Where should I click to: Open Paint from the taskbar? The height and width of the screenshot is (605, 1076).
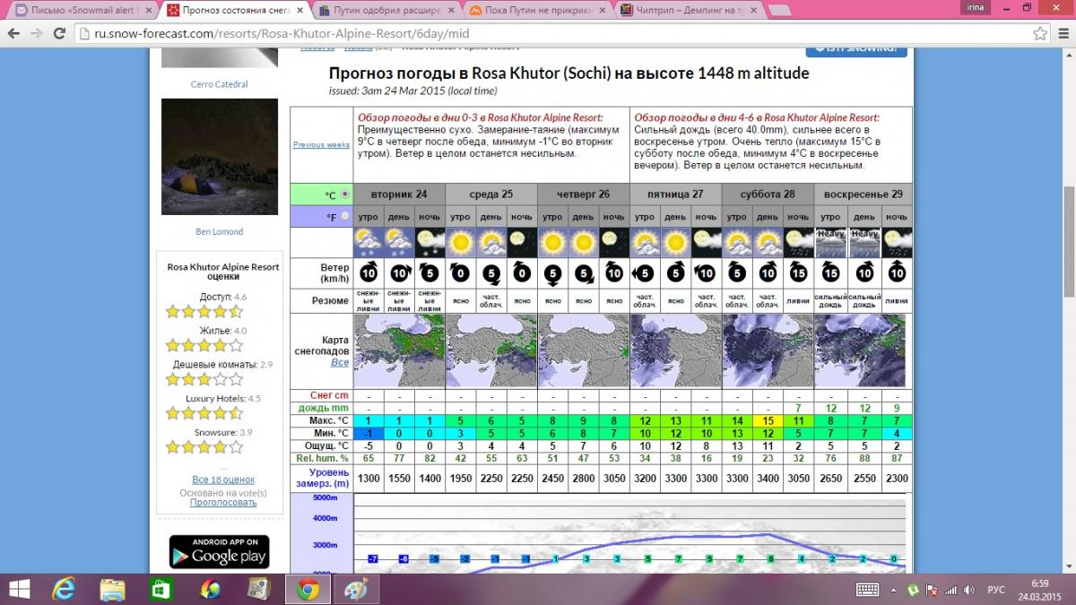point(355,589)
